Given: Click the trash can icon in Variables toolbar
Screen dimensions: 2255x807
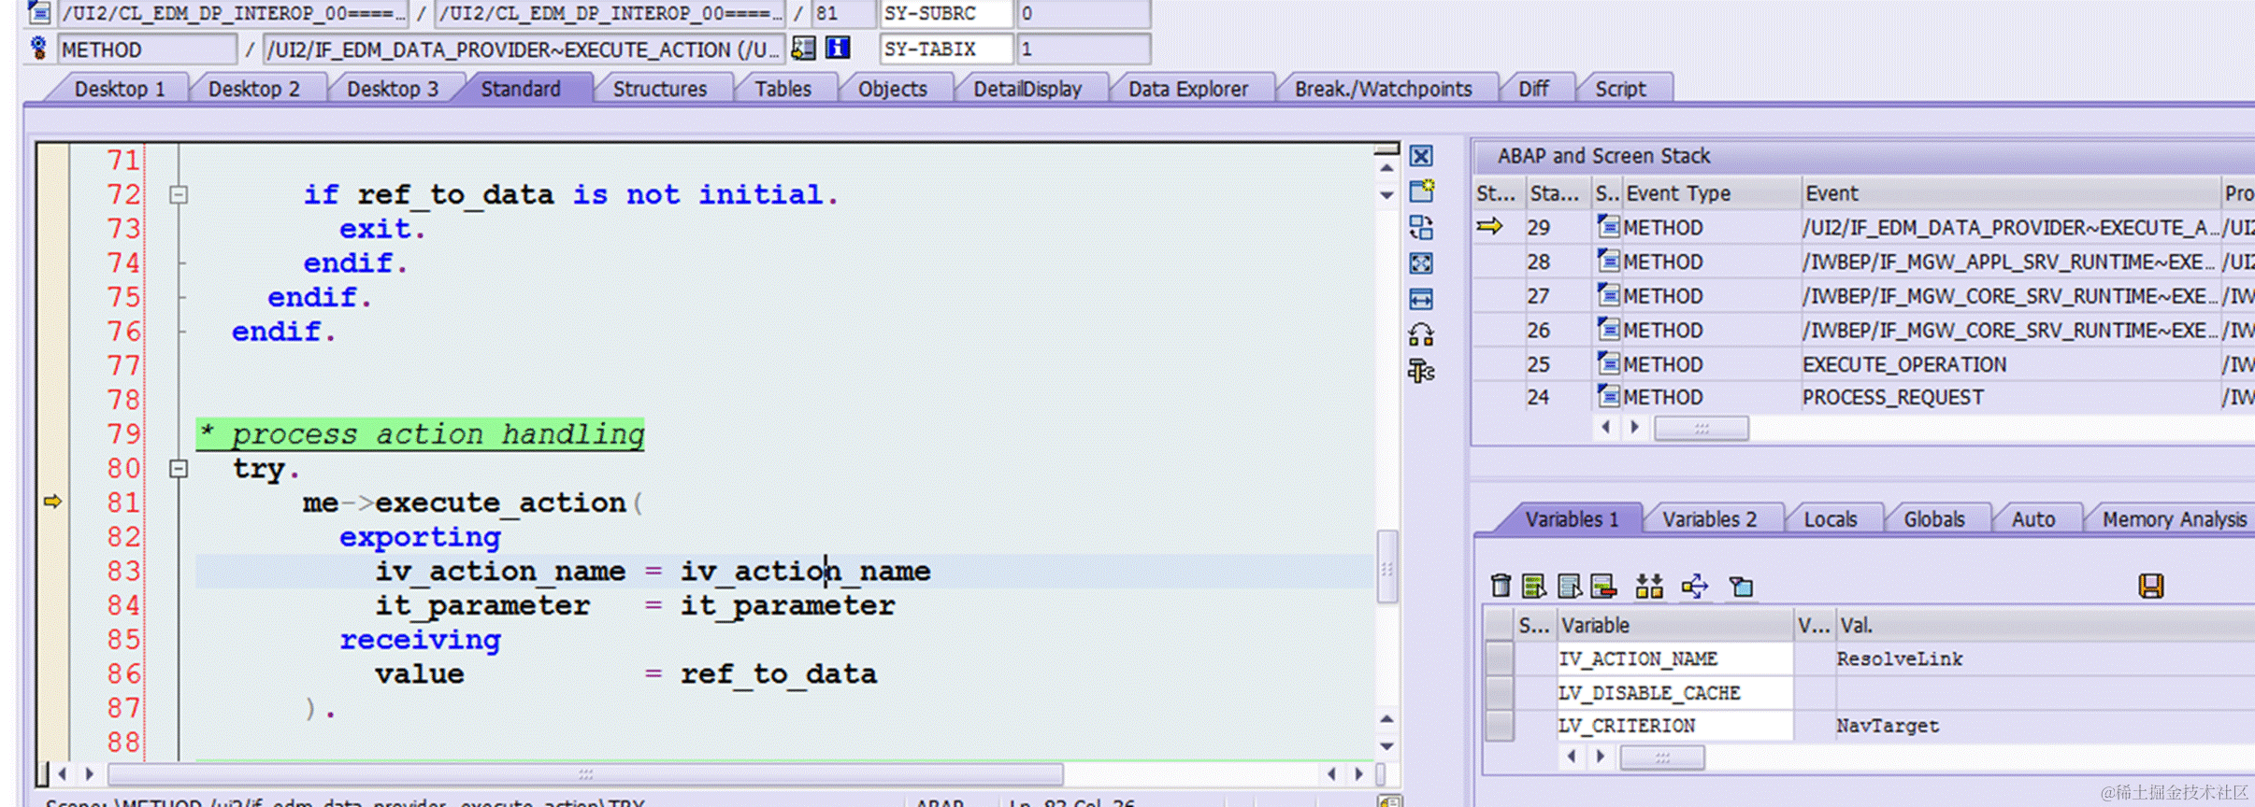Looking at the screenshot, I should tap(1501, 586).
